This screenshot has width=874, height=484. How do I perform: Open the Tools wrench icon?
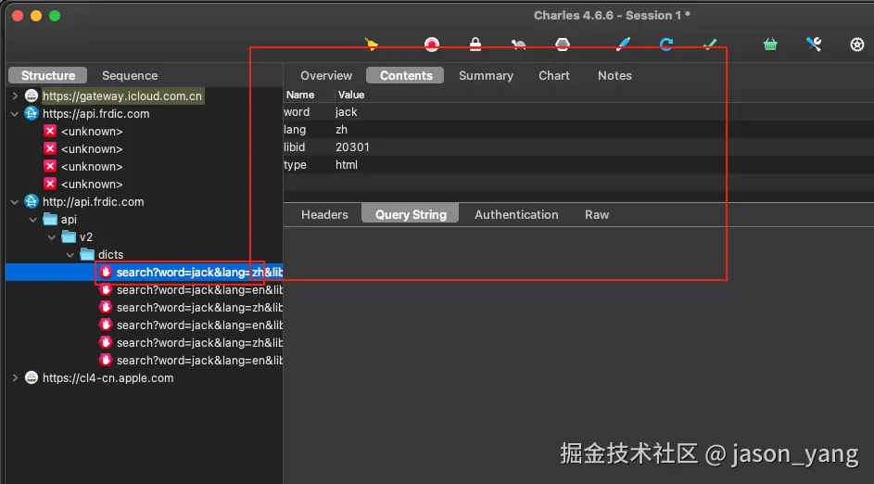(x=814, y=45)
